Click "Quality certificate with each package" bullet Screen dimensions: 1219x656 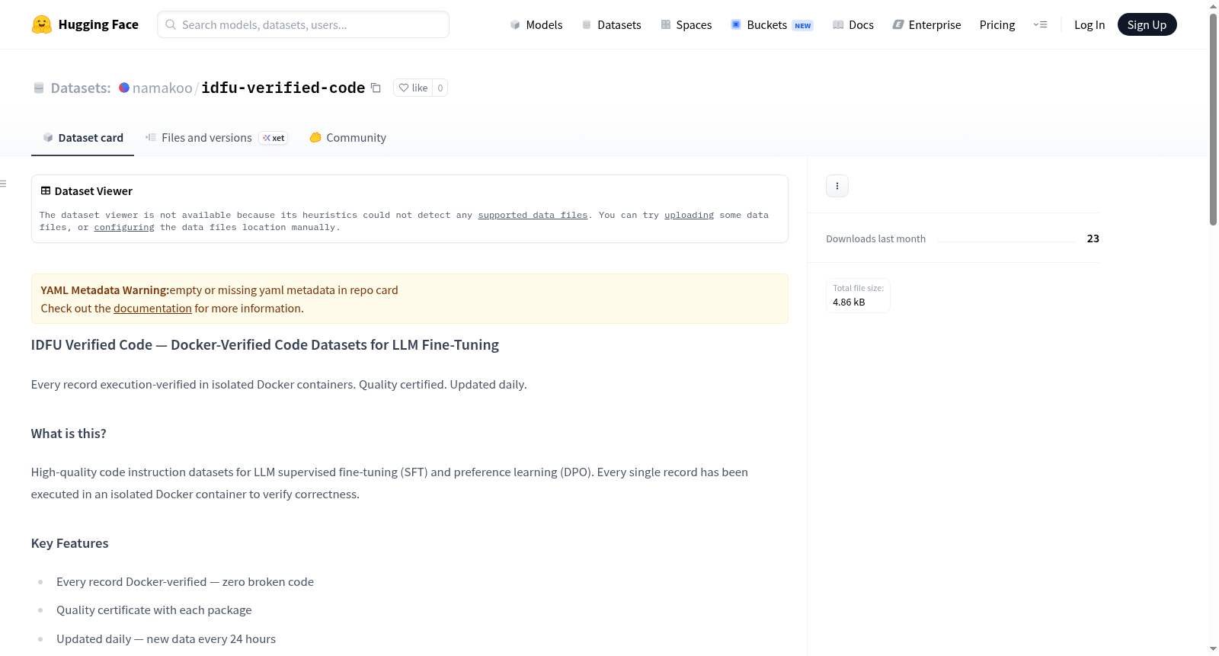[x=154, y=610]
